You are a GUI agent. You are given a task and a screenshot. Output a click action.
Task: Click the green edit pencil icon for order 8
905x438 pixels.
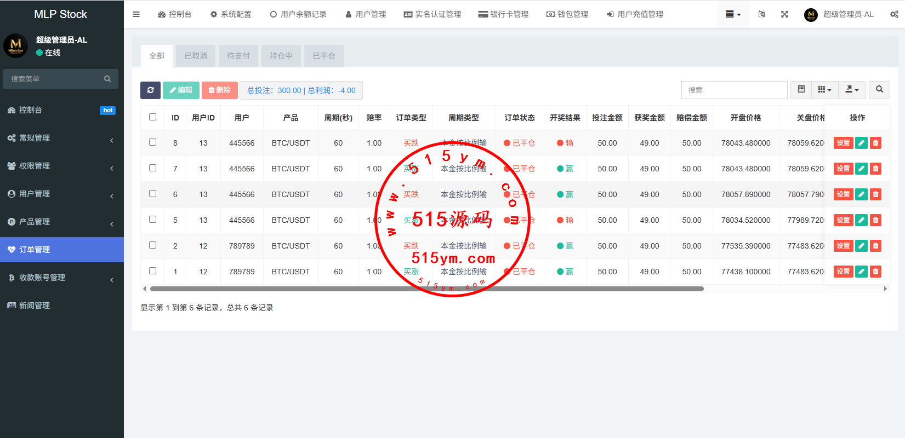pyautogui.click(x=861, y=143)
